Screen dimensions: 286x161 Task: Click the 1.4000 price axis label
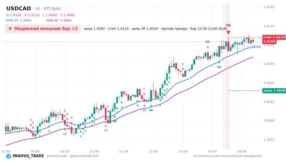point(269,121)
